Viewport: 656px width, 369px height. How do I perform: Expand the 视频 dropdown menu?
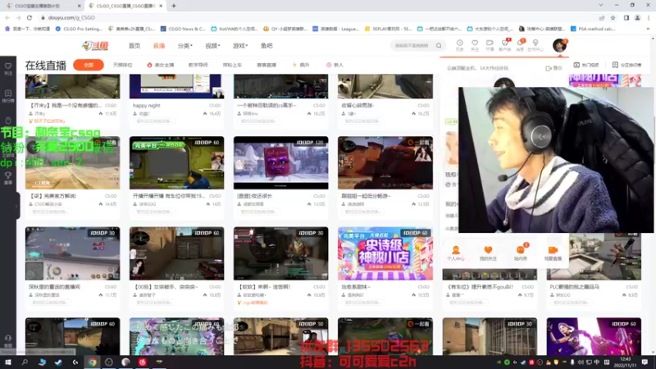[x=212, y=46]
